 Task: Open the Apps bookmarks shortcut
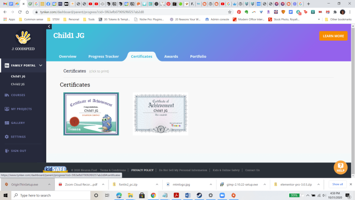coord(9,19)
